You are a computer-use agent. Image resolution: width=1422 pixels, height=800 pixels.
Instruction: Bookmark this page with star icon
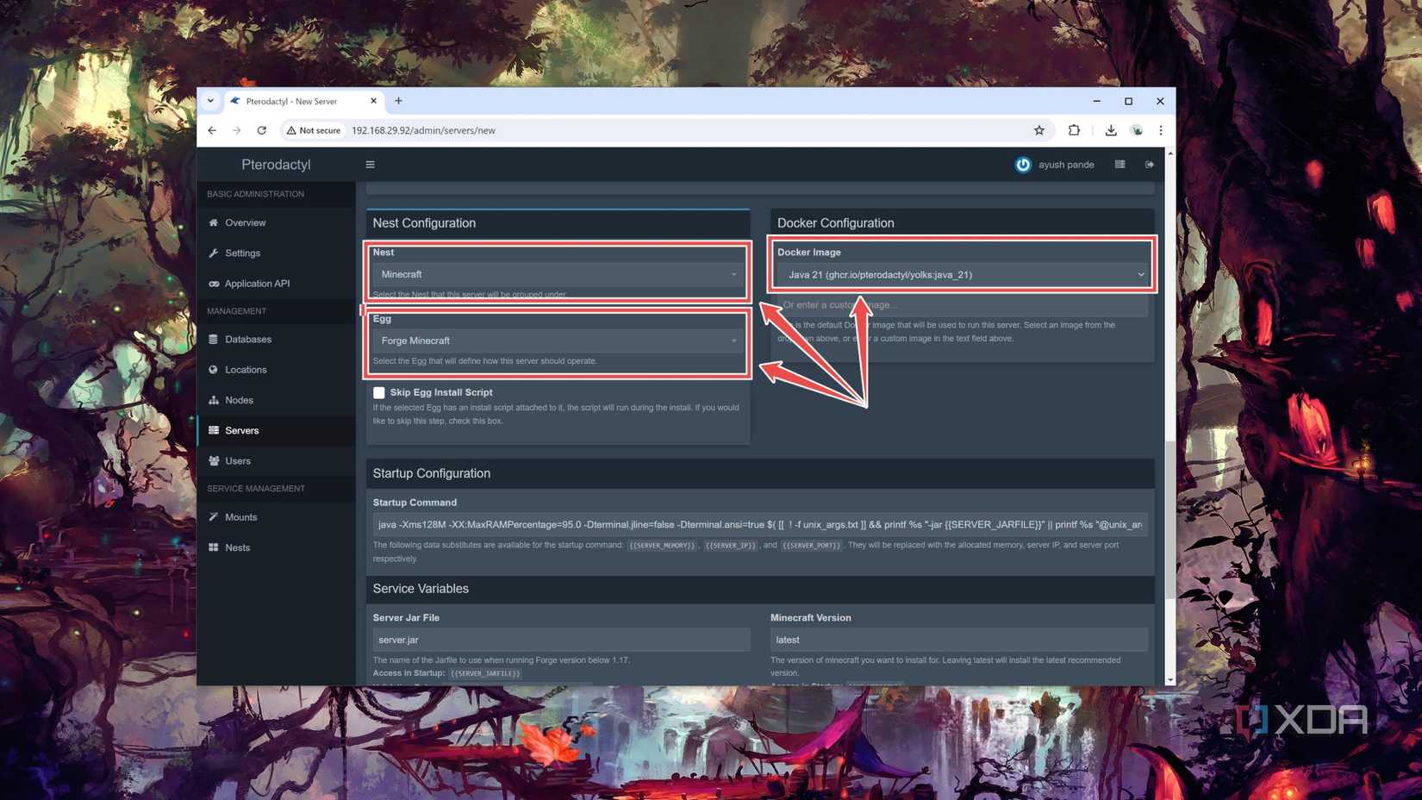tap(1039, 130)
